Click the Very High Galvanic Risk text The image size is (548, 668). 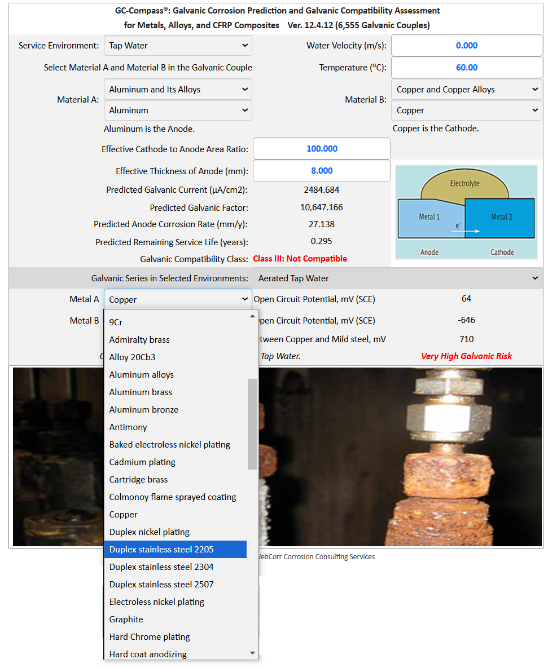(x=467, y=356)
